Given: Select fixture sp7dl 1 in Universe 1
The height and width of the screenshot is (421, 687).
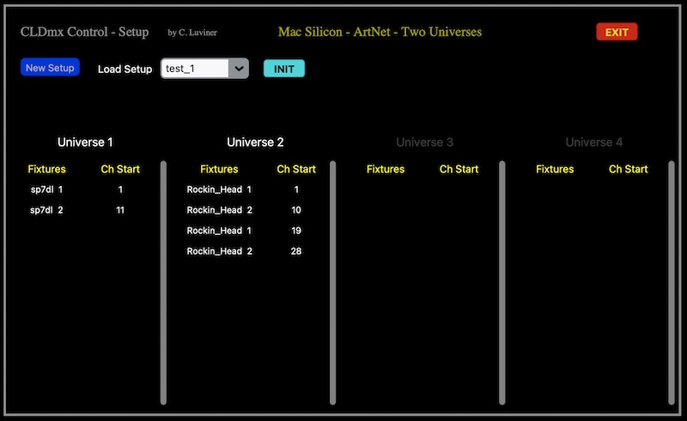Looking at the screenshot, I should coord(46,189).
